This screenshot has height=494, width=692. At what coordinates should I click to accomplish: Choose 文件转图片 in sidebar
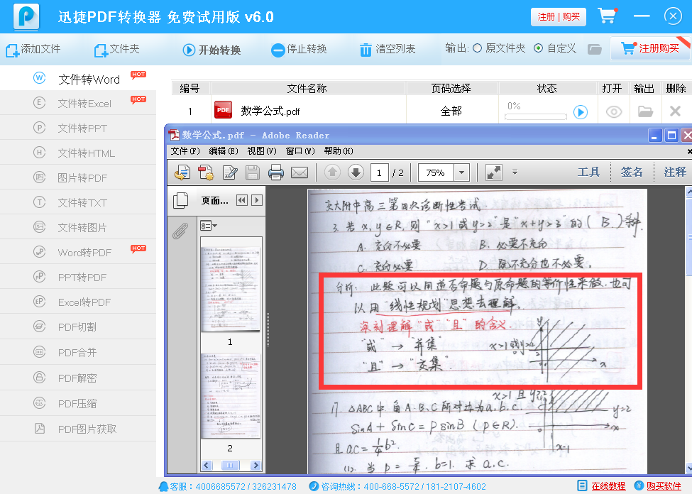click(x=78, y=227)
